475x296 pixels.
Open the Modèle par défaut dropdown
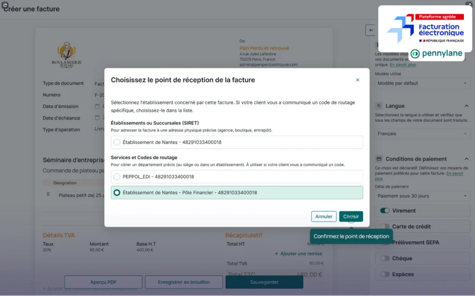pos(422,83)
